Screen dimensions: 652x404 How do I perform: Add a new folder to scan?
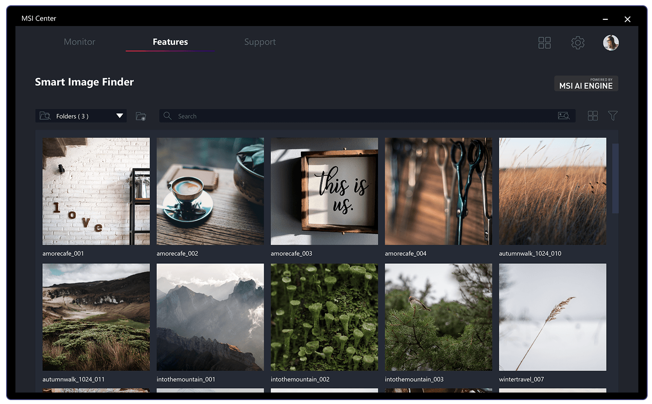pyautogui.click(x=141, y=116)
